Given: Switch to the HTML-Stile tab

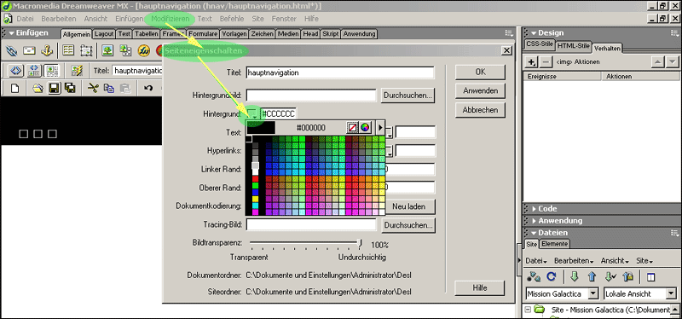Looking at the screenshot, I should [573, 45].
